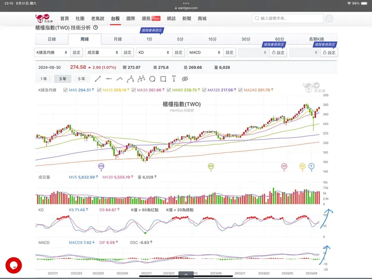Open the K線及均線 dropdown
The image size is (372, 279).
(x=52, y=52)
